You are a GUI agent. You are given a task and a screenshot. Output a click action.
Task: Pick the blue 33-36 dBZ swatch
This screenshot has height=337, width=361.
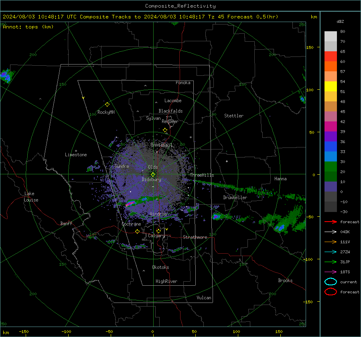(x=331, y=147)
